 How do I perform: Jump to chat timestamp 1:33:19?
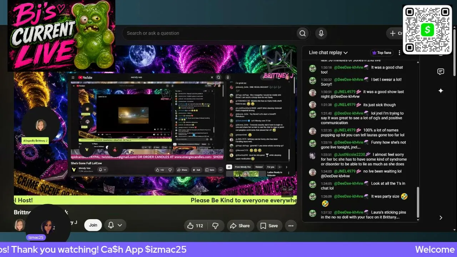[x=326, y=142]
